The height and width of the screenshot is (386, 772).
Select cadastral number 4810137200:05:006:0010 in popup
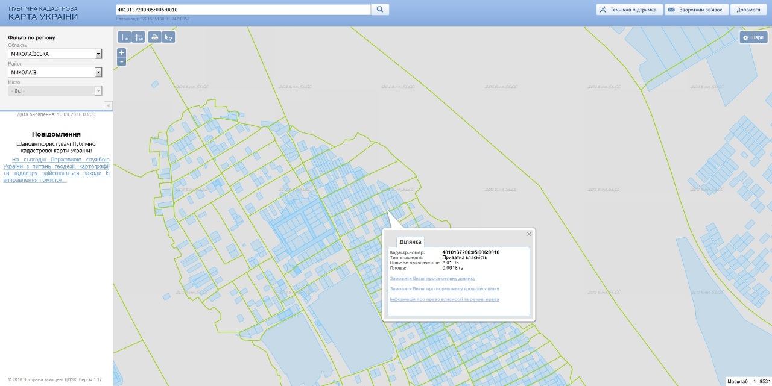(470, 252)
